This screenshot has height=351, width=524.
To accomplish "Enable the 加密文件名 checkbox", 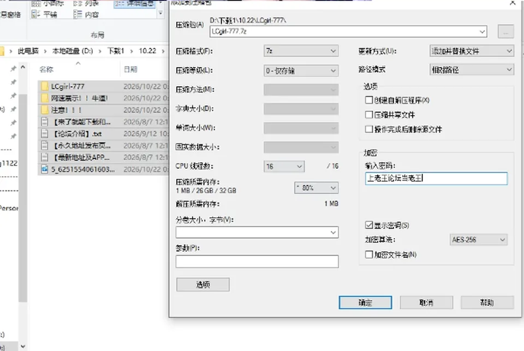I will [x=369, y=254].
